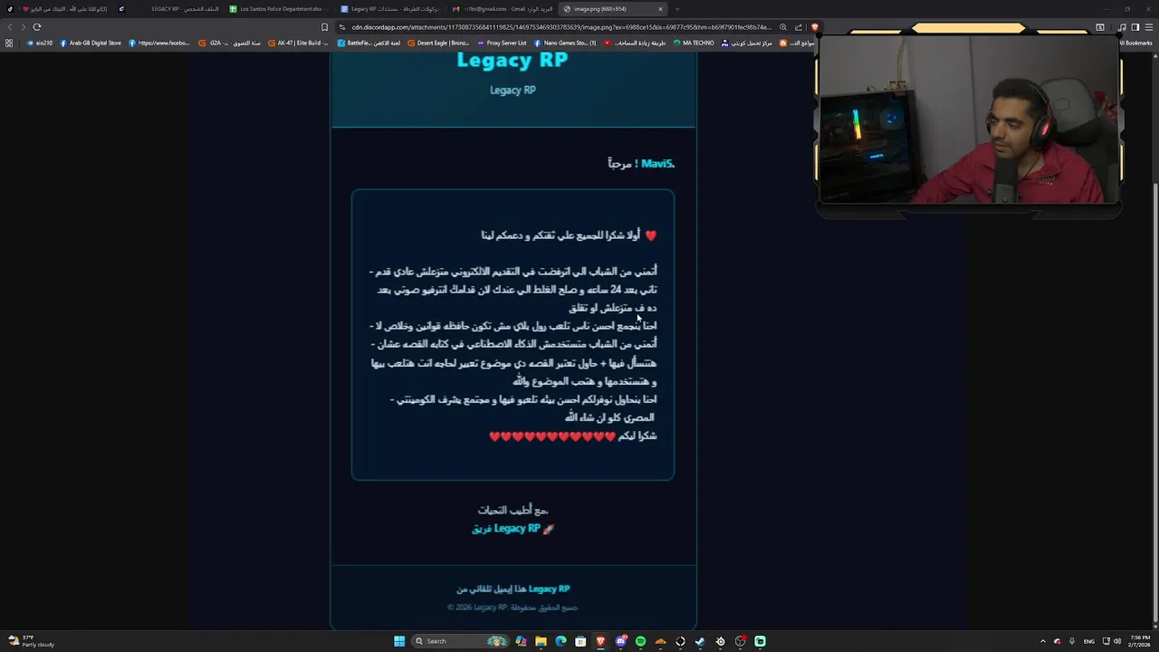Open Microsoft Store from the taskbar
The width and height of the screenshot is (1159, 652).
(580, 641)
